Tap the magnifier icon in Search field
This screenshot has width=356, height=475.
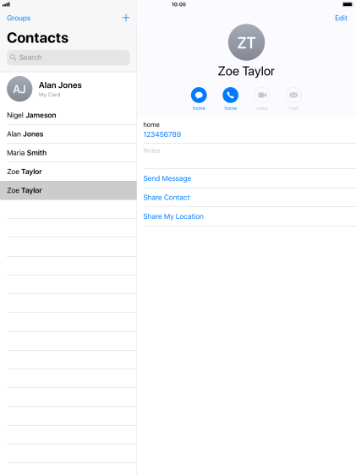(x=13, y=57)
